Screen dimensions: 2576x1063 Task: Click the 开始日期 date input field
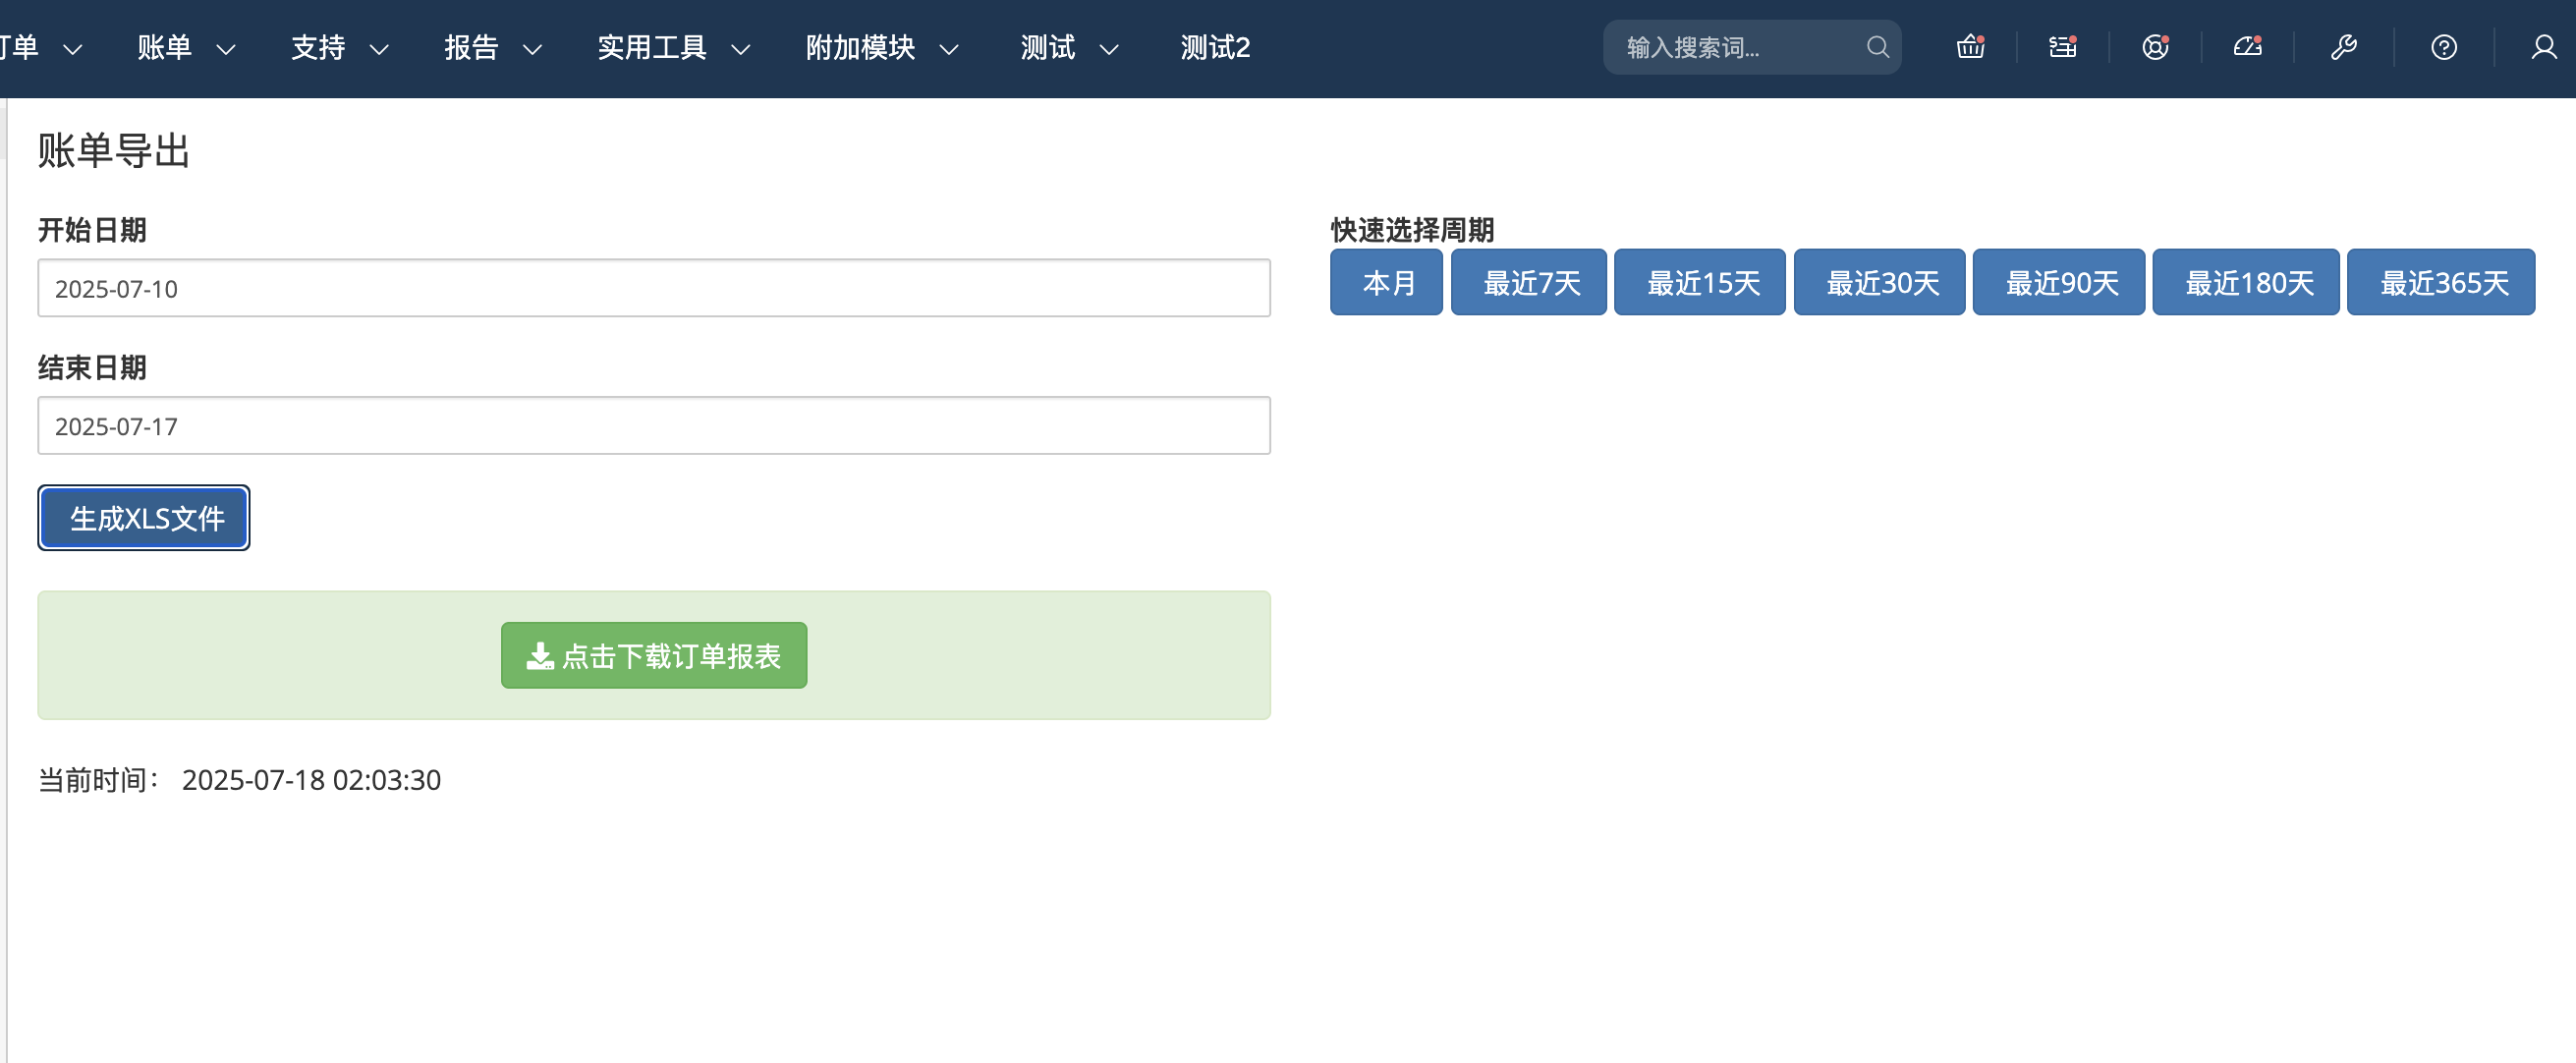654,288
